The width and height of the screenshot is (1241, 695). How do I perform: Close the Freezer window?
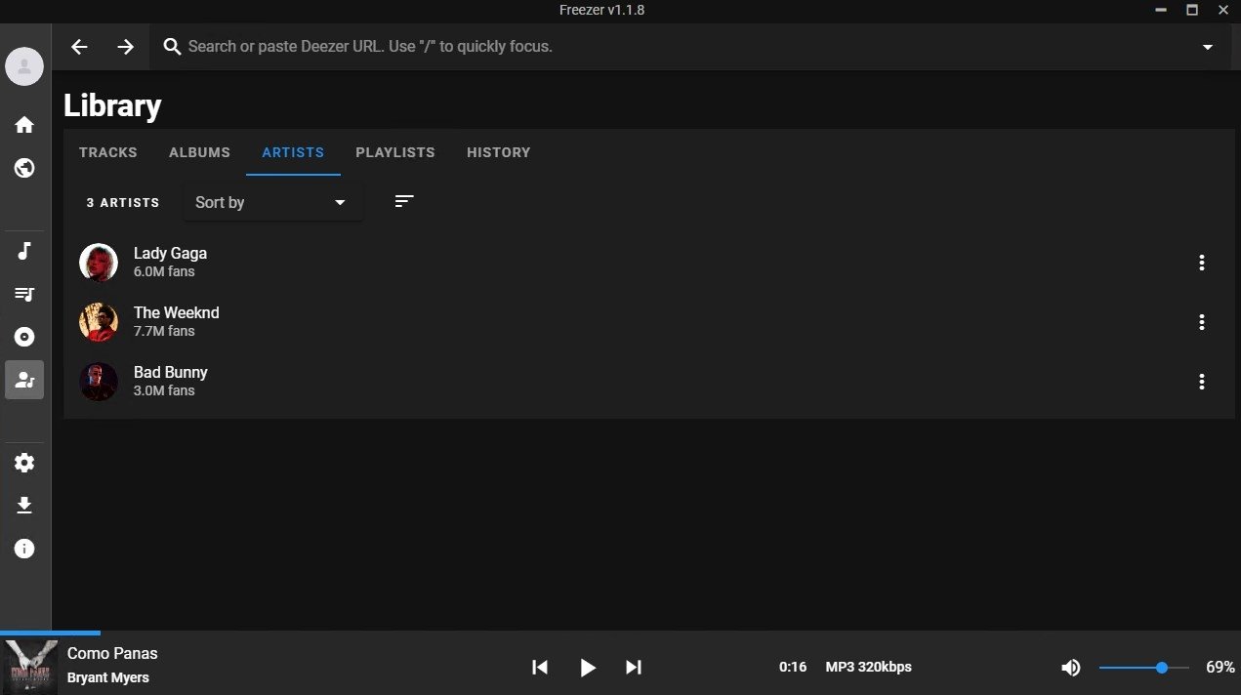1225,10
